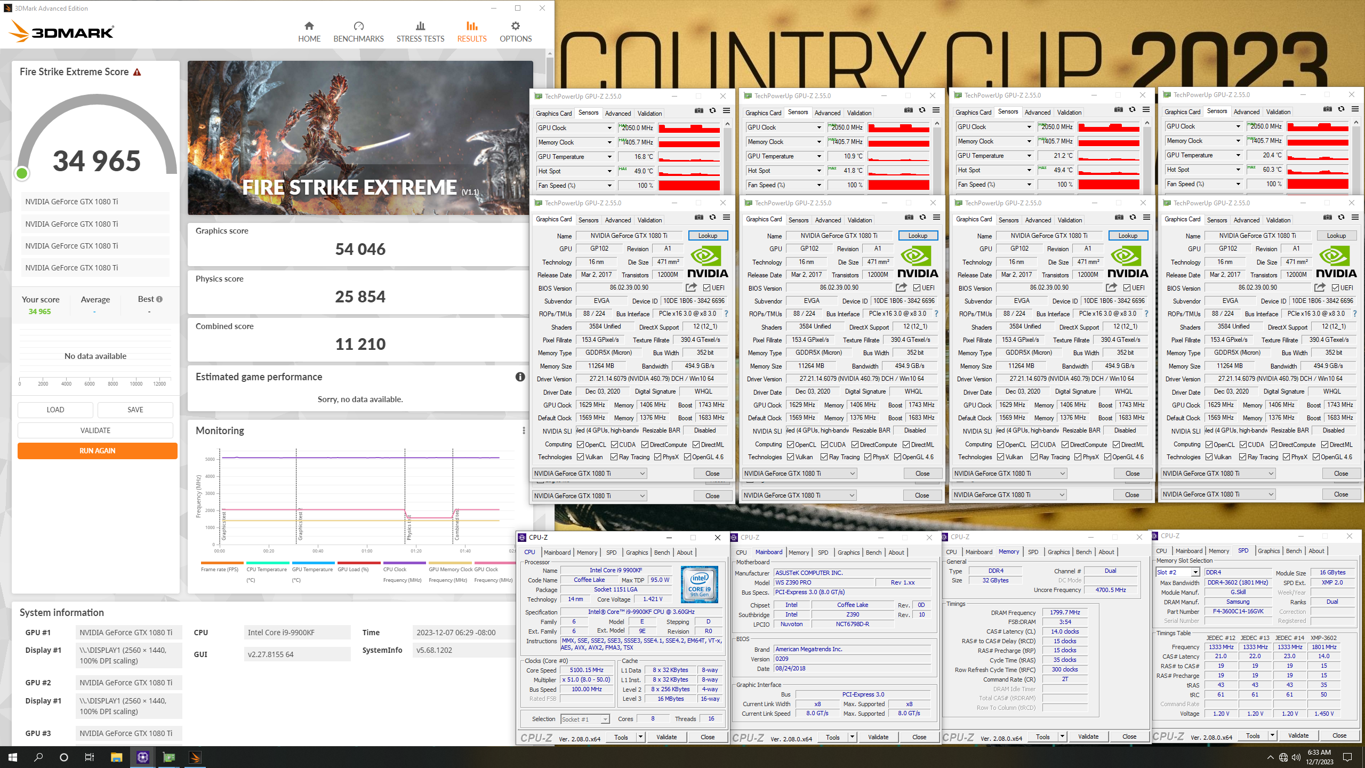Click the Intel Core i9 badge in CPU-Z
This screenshot has height=768, width=1365.
point(700,585)
